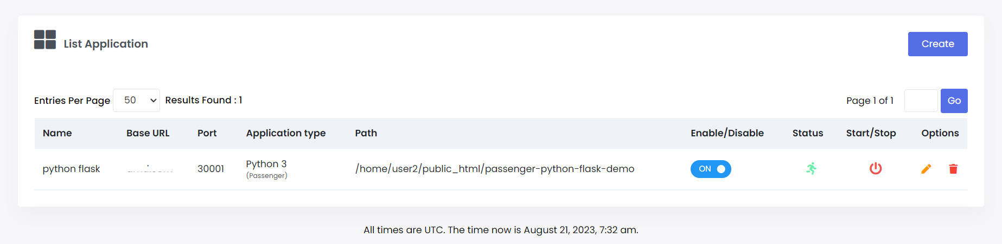Delete python flask application with trash icon

coord(953,169)
